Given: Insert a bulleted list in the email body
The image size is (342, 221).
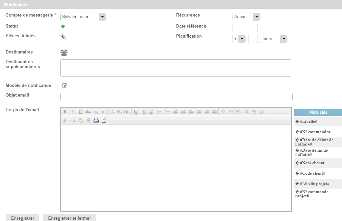Looking at the screenshot, I should pyautogui.click(x=159, y=112).
